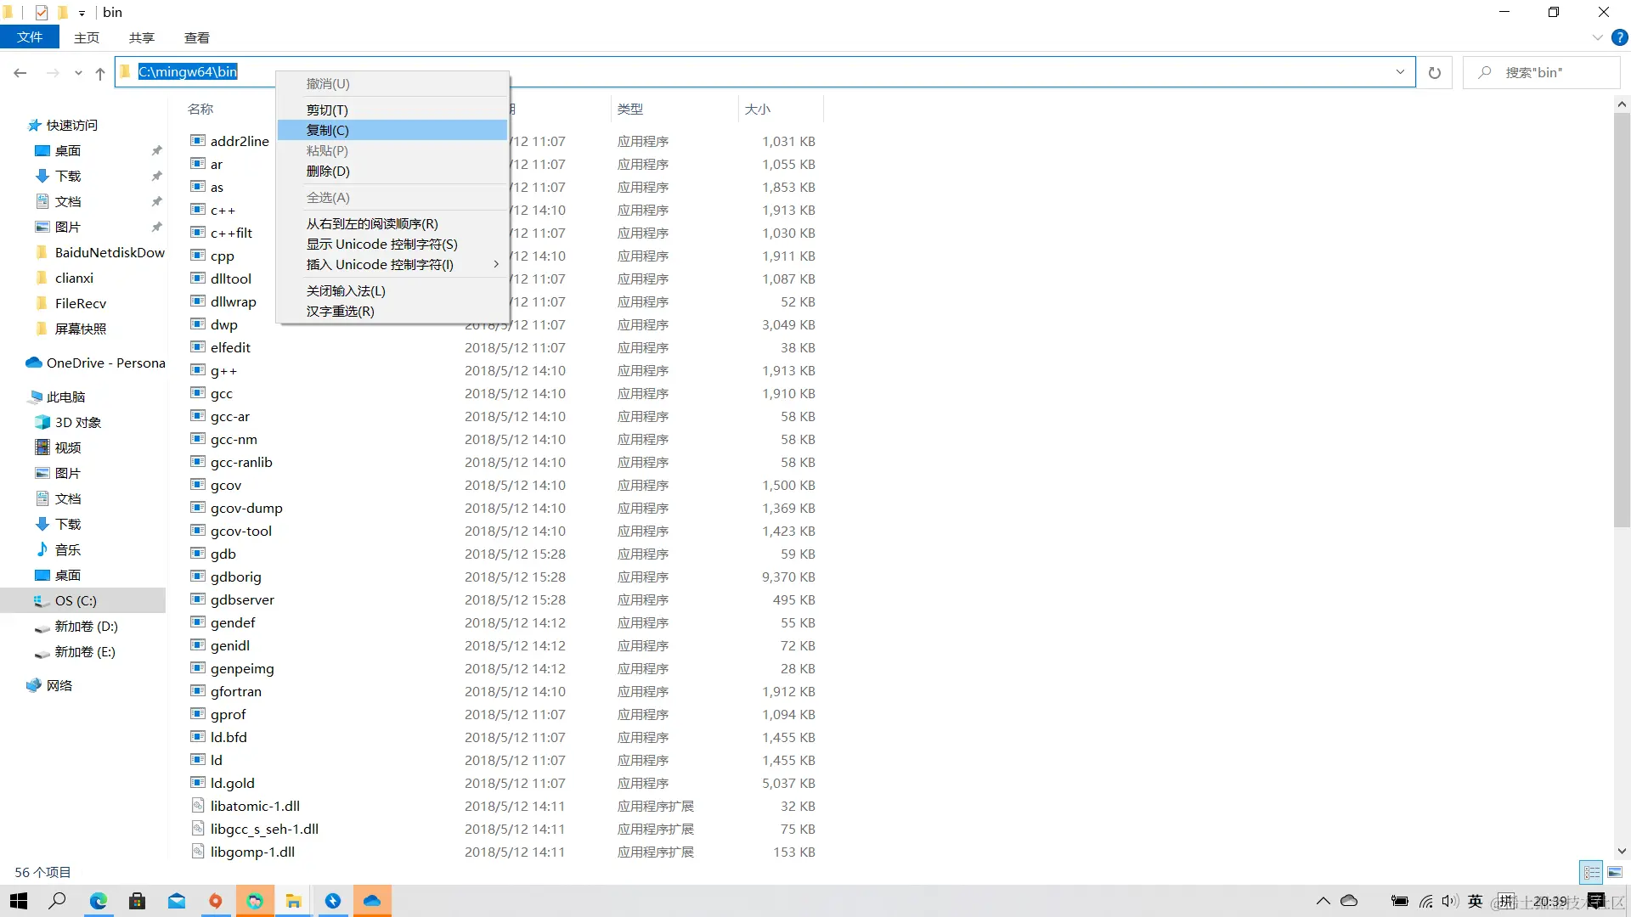Select 剪切(T) in the context menu
This screenshot has width=1631, height=917.
(x=327, y=110)
